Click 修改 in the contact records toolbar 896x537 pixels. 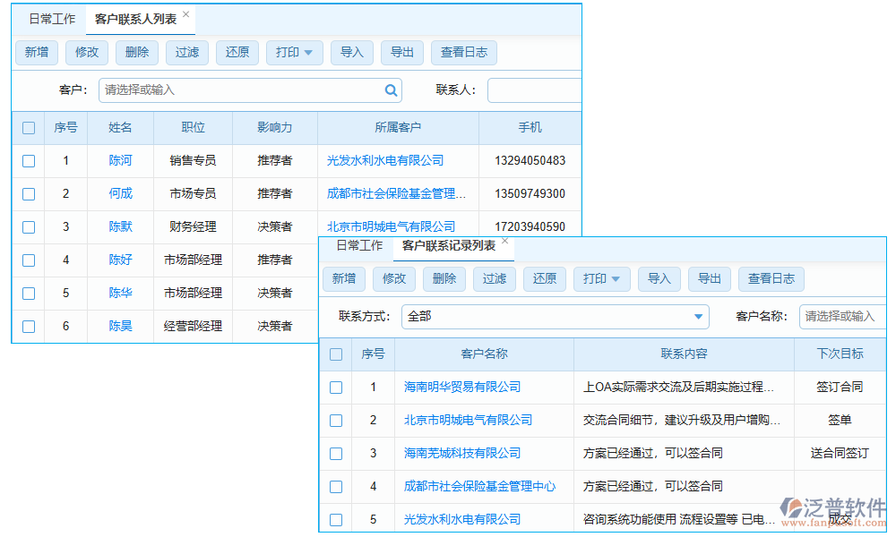(x=393, y=278)
